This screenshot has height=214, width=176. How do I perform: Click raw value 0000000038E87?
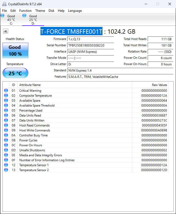(154, 115)
